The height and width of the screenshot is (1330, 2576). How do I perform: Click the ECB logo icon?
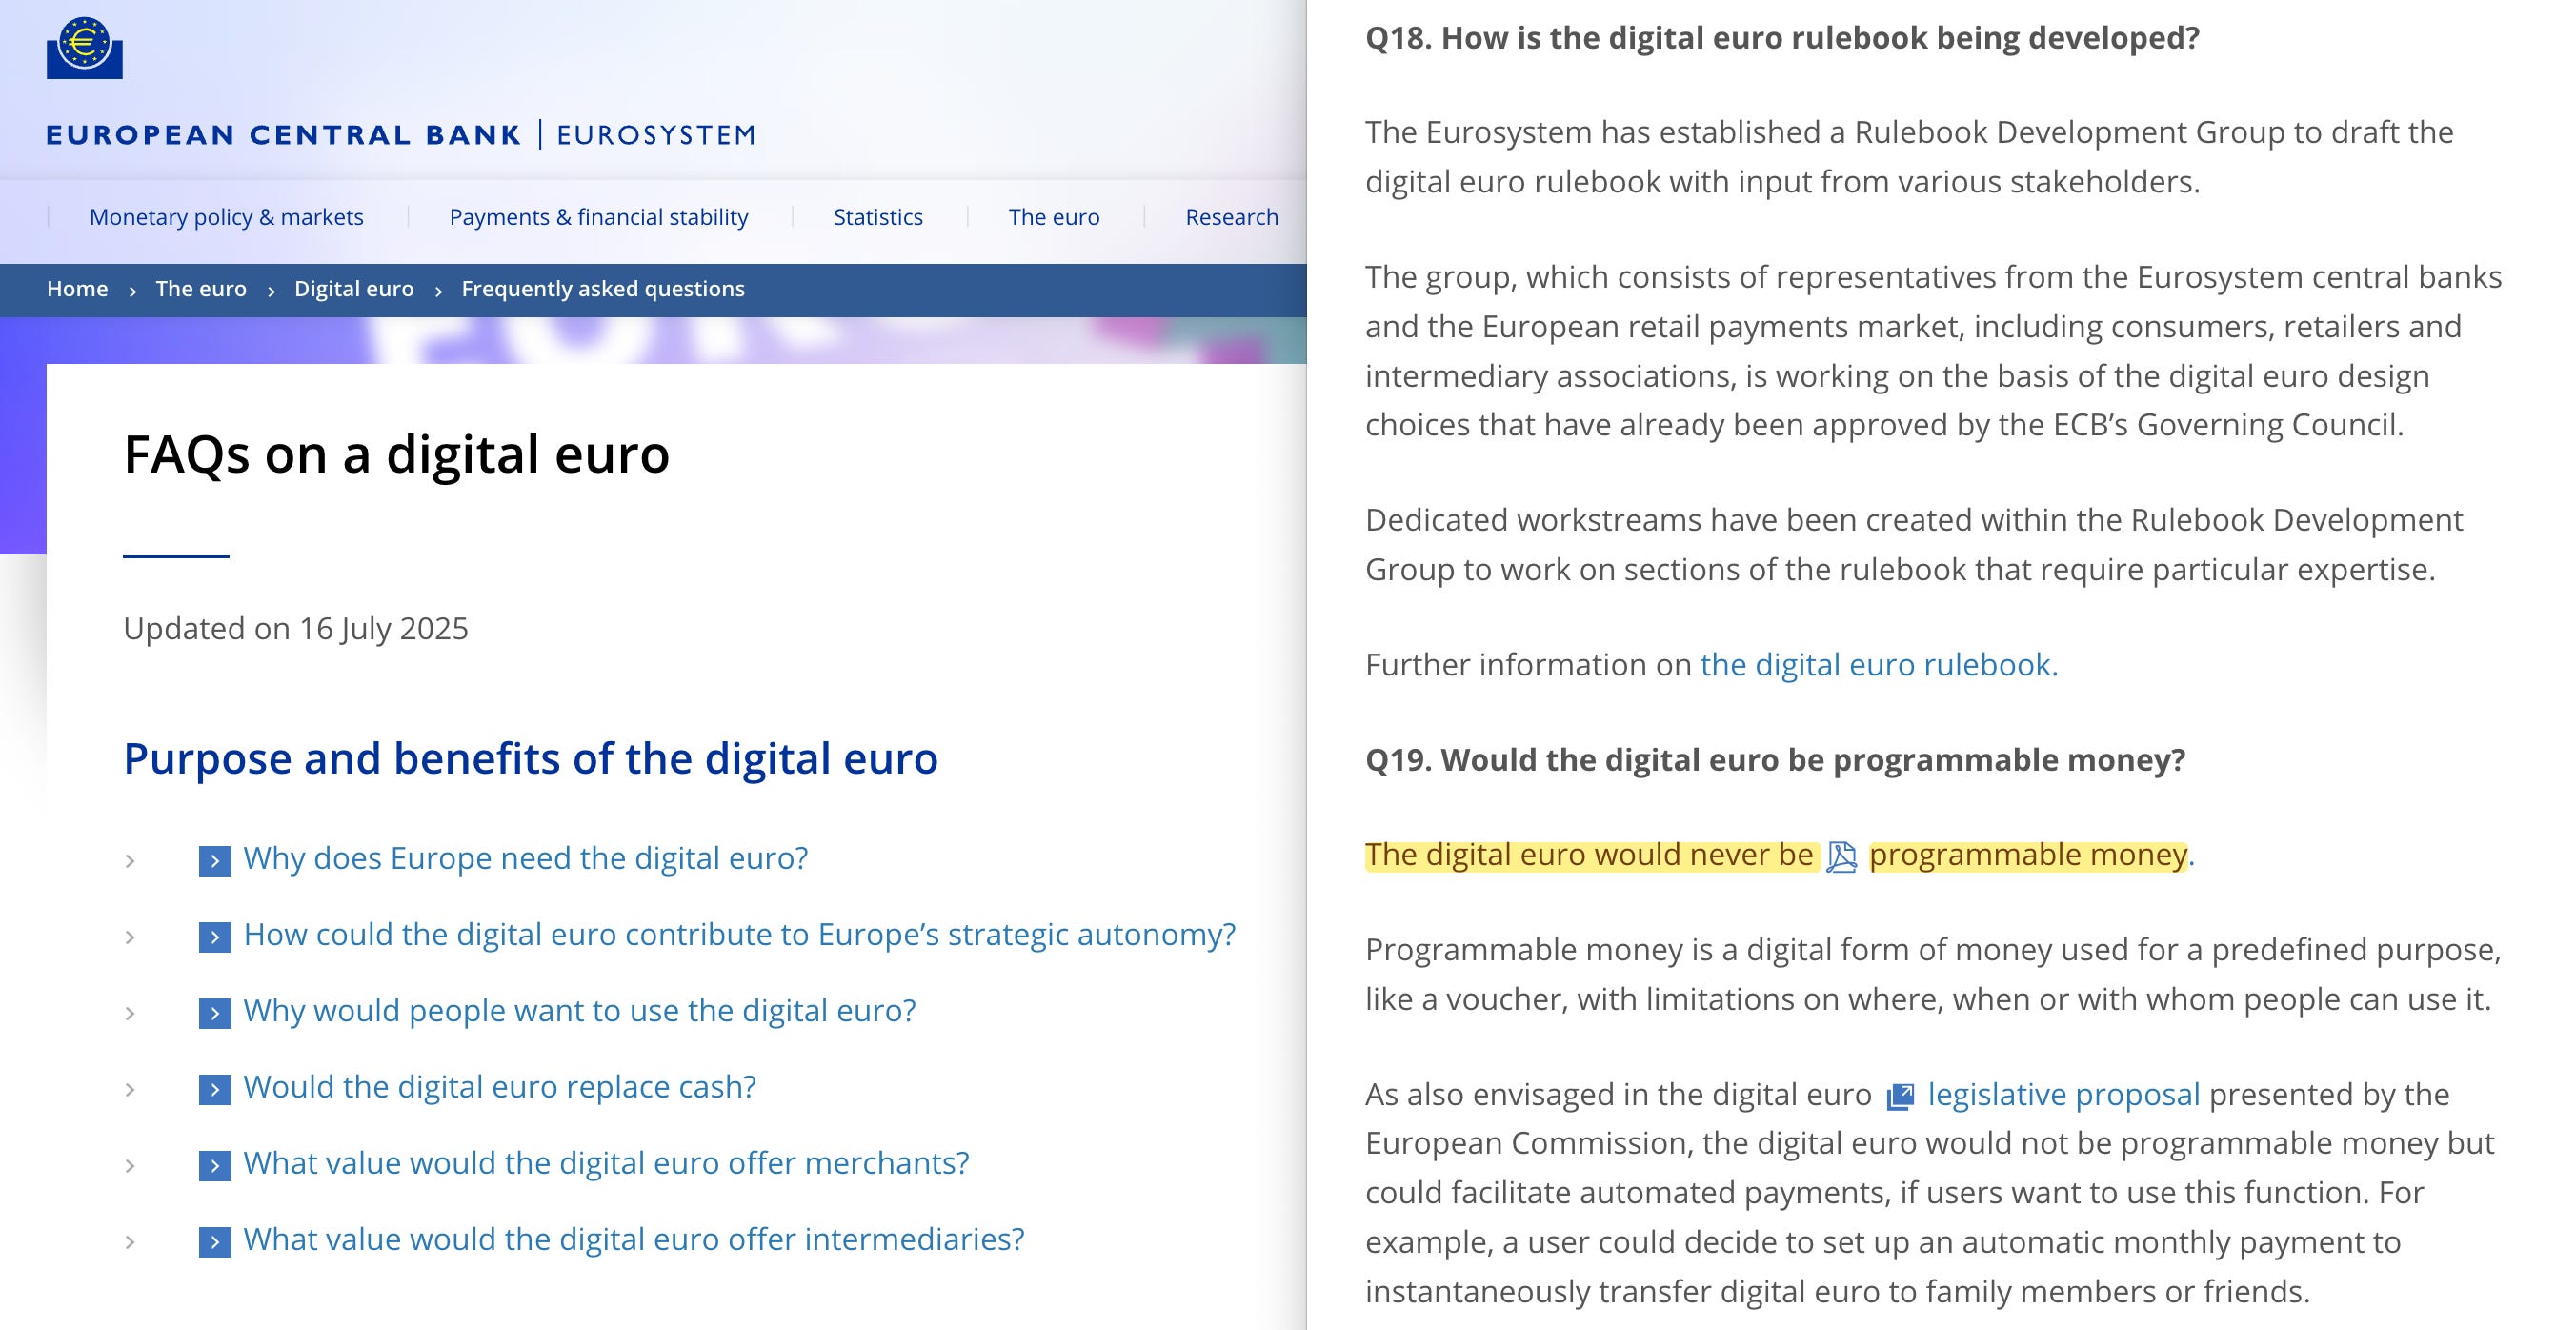click(84, 47)
